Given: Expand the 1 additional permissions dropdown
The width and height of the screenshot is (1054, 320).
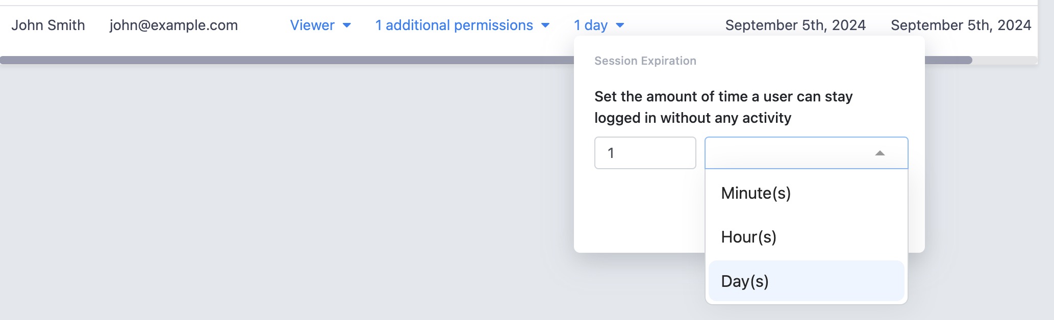Looking at the screenshot, I should point(462,25).
